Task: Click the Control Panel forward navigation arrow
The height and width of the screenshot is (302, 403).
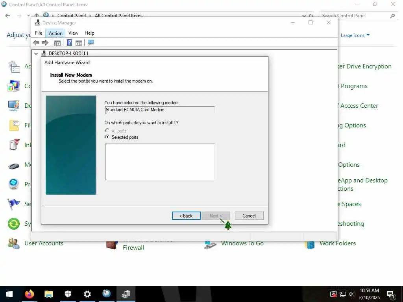Action: 19,16
